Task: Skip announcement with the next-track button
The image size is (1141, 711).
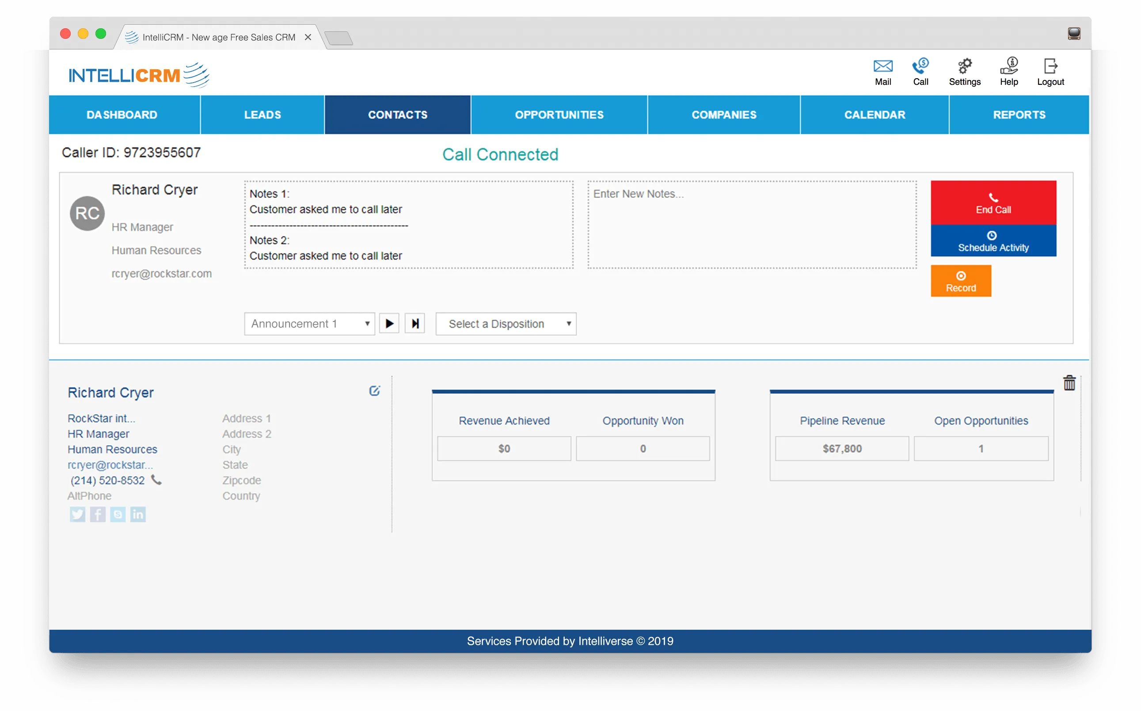Action: pos(415,324)
